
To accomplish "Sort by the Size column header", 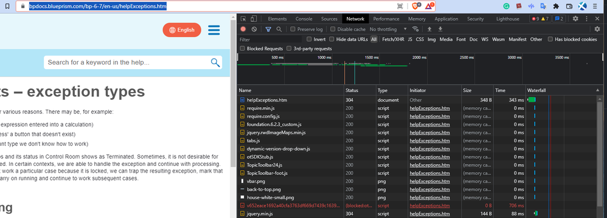I will [477, 90].
